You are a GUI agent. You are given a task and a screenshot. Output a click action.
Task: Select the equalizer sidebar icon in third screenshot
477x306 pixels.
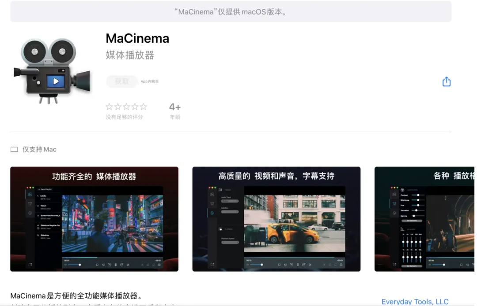[394, 204]
